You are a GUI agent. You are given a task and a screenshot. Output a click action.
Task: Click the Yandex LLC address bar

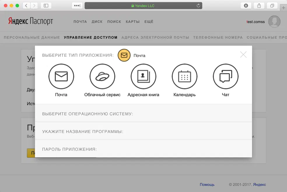click(143, 6)
